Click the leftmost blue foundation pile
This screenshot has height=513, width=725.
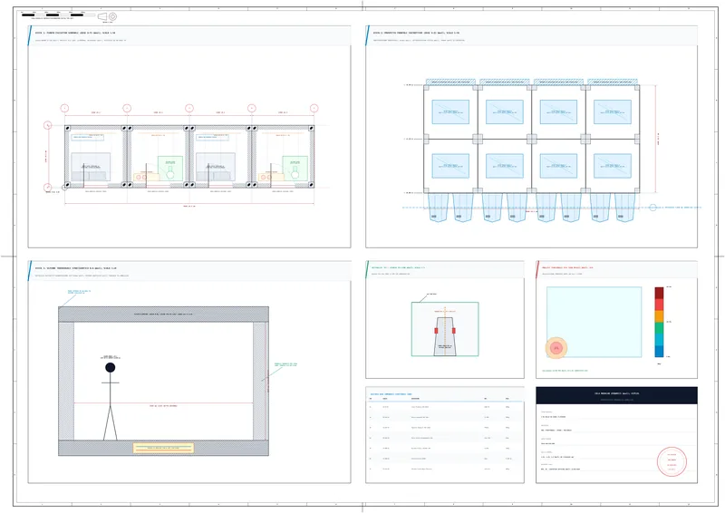[x=439, y=208]
